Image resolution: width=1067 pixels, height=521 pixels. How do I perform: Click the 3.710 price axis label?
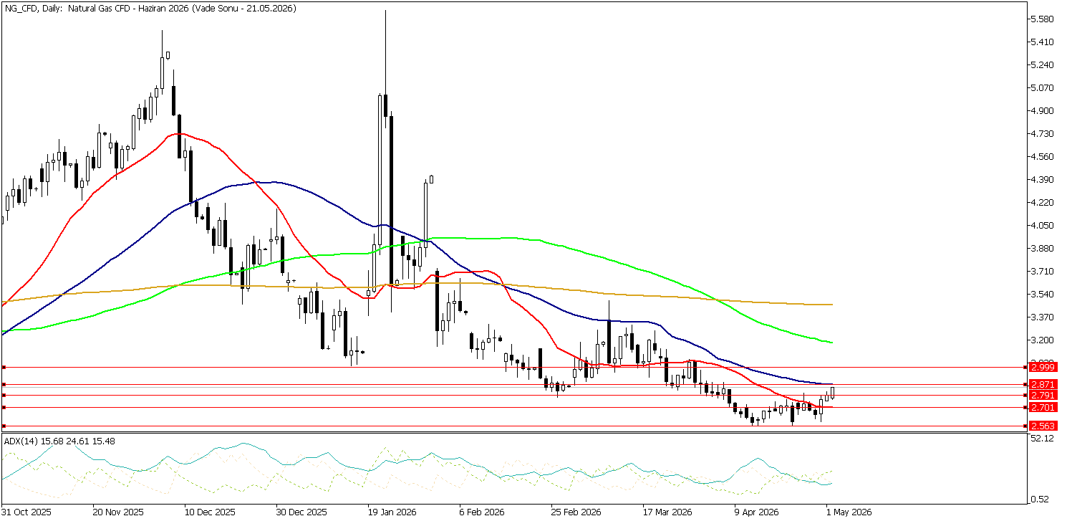click(x=1043, y=271)
